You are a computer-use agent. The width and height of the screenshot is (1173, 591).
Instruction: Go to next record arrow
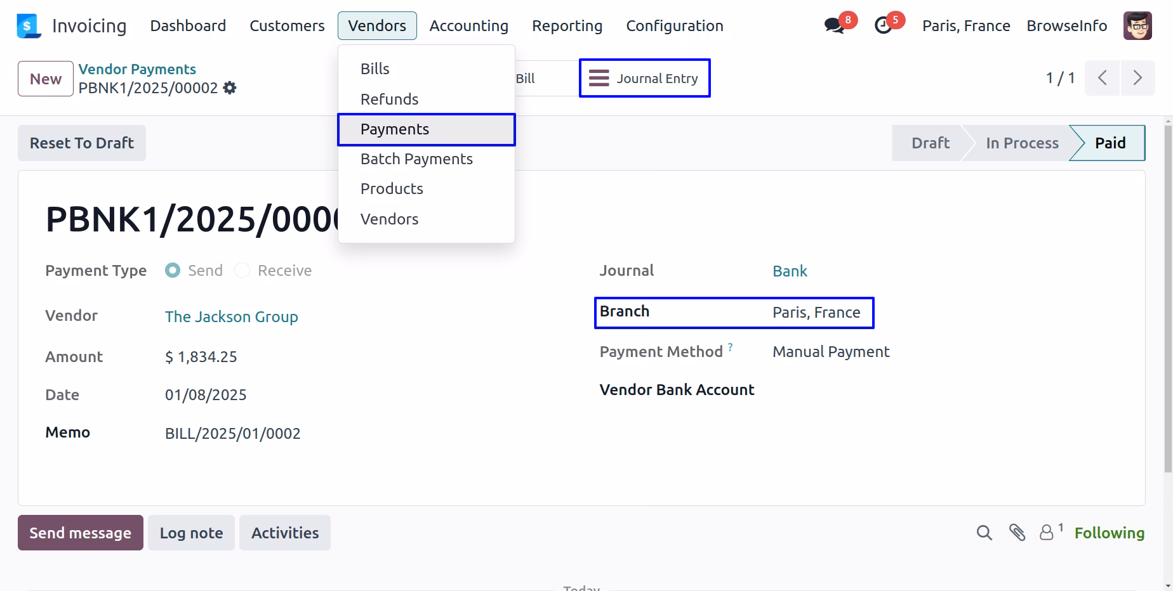click(1137, 78)
